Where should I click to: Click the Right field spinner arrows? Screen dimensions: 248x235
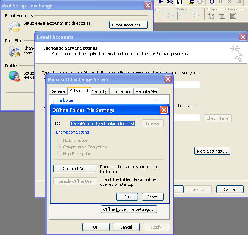click(x=168, y=16)
